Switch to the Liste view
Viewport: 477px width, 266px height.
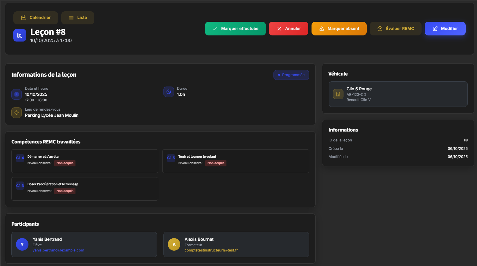click(x=78, y=18)
